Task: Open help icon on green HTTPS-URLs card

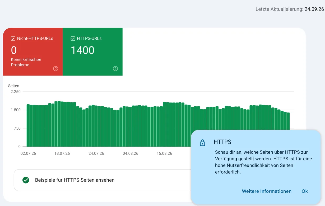Action: point(115,69)
